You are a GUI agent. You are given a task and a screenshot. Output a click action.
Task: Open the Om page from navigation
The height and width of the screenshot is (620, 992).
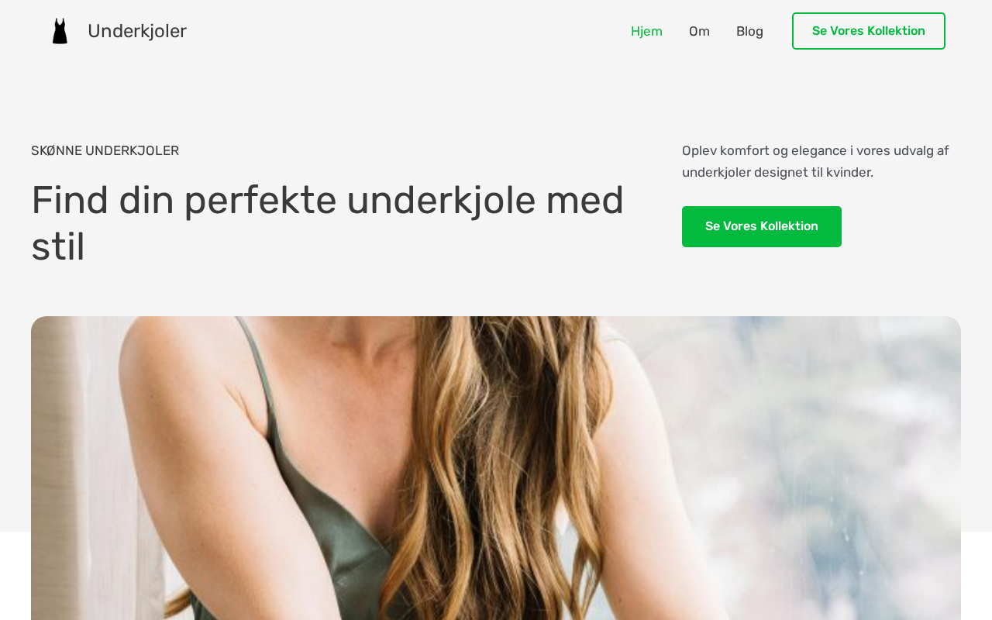pyautogui.click(x=699, y=31)
